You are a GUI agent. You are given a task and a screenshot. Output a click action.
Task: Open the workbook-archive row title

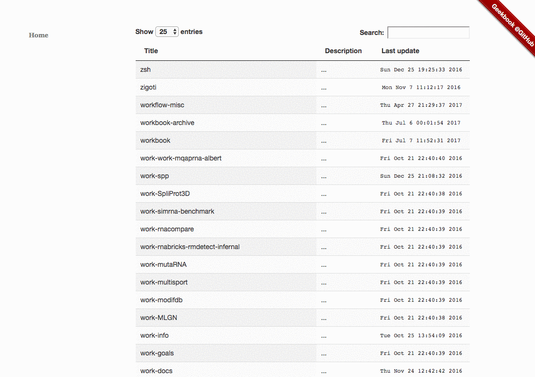(x=167, y=123)
